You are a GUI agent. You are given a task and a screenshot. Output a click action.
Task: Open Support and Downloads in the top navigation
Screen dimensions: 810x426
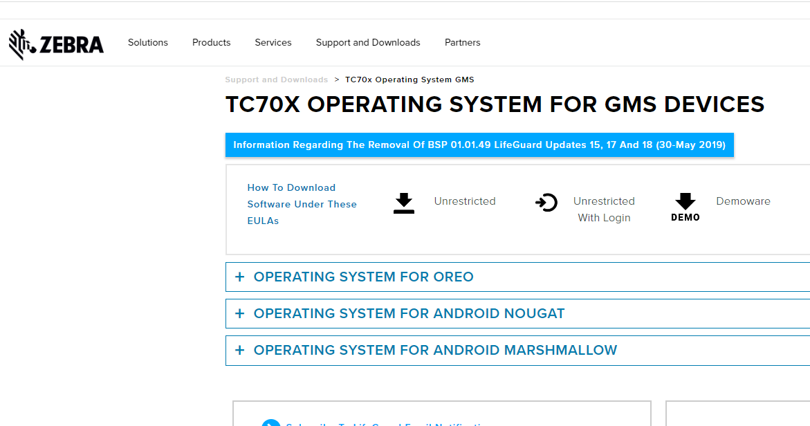pos(368,42)
